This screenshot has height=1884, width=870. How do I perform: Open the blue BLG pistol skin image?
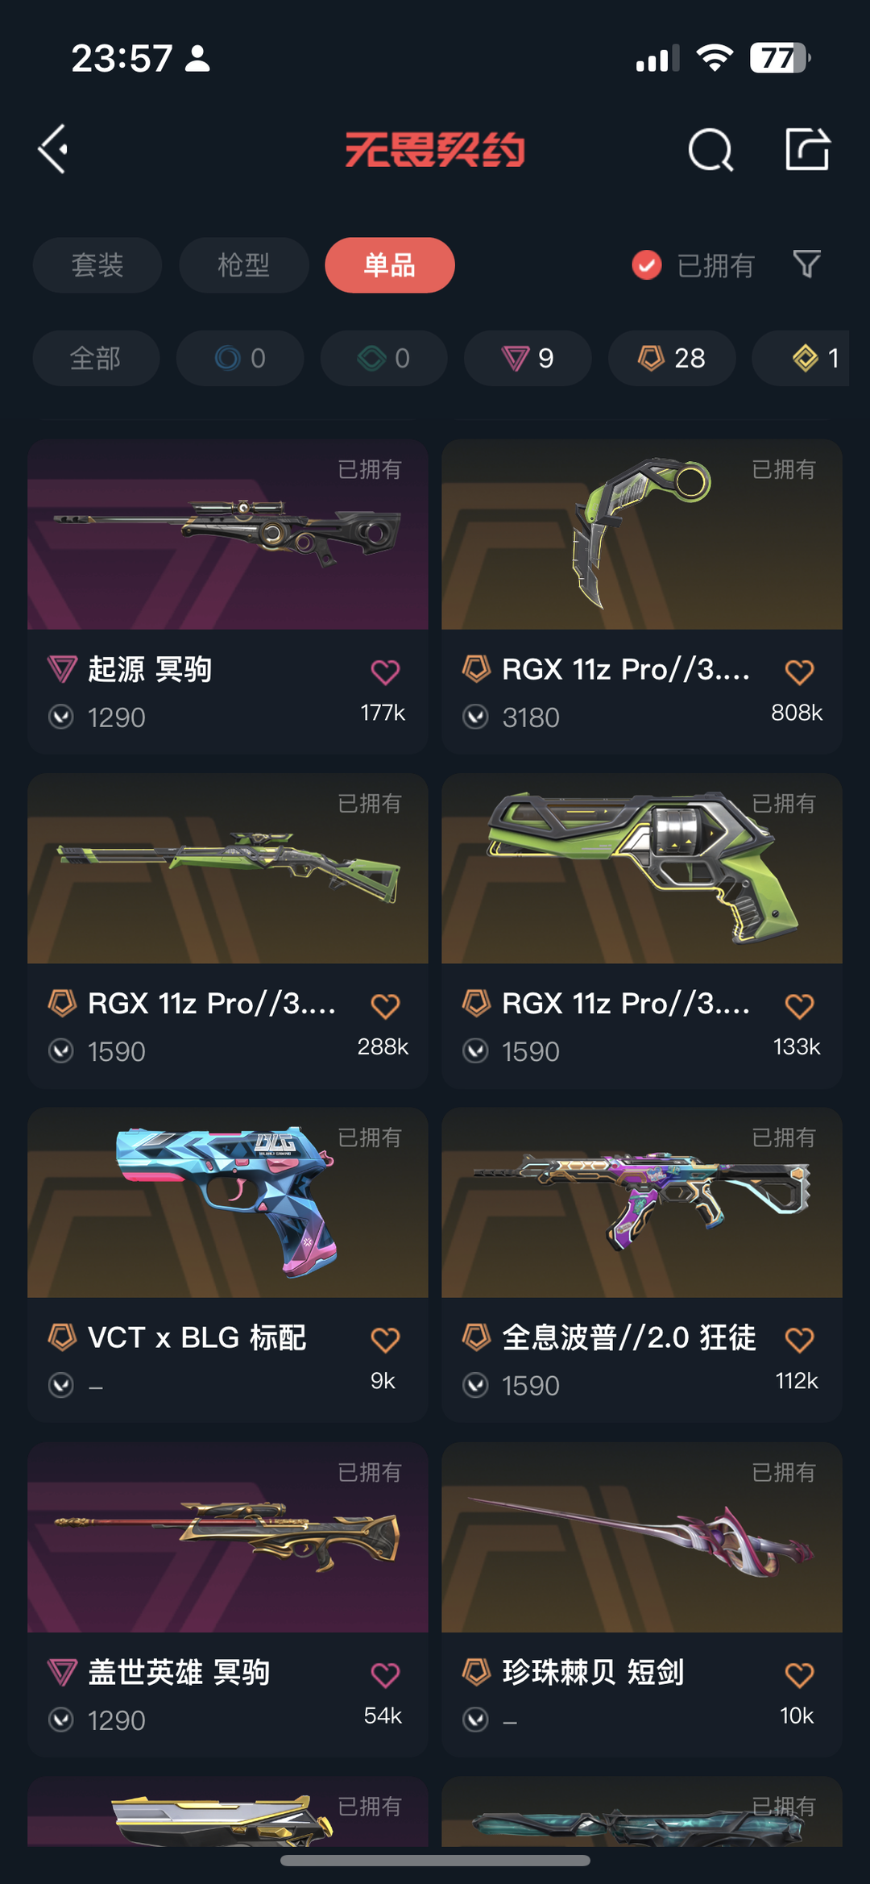pos(228,1203)
